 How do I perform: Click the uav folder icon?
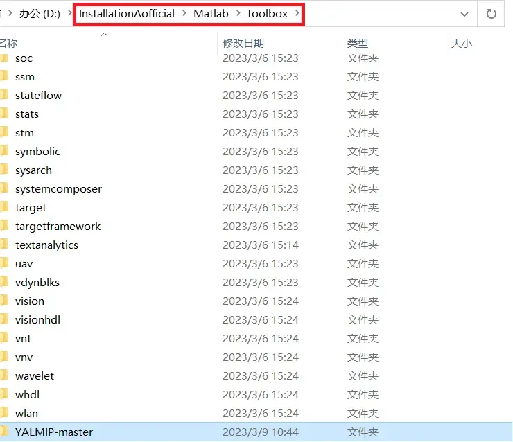point(5,263)
